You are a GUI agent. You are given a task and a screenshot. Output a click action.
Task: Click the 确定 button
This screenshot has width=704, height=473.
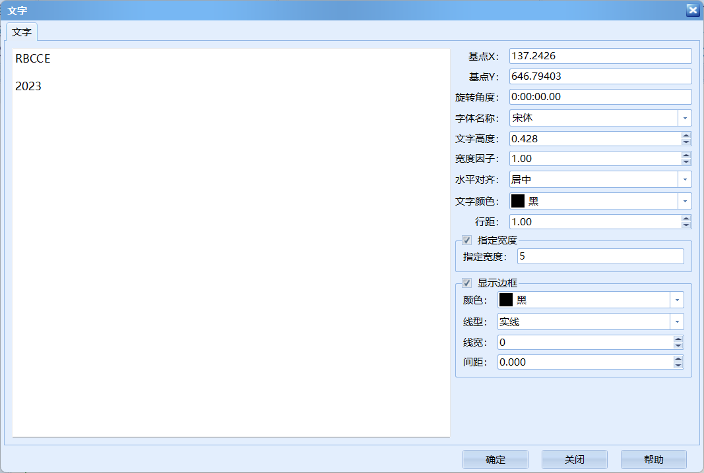495,460
